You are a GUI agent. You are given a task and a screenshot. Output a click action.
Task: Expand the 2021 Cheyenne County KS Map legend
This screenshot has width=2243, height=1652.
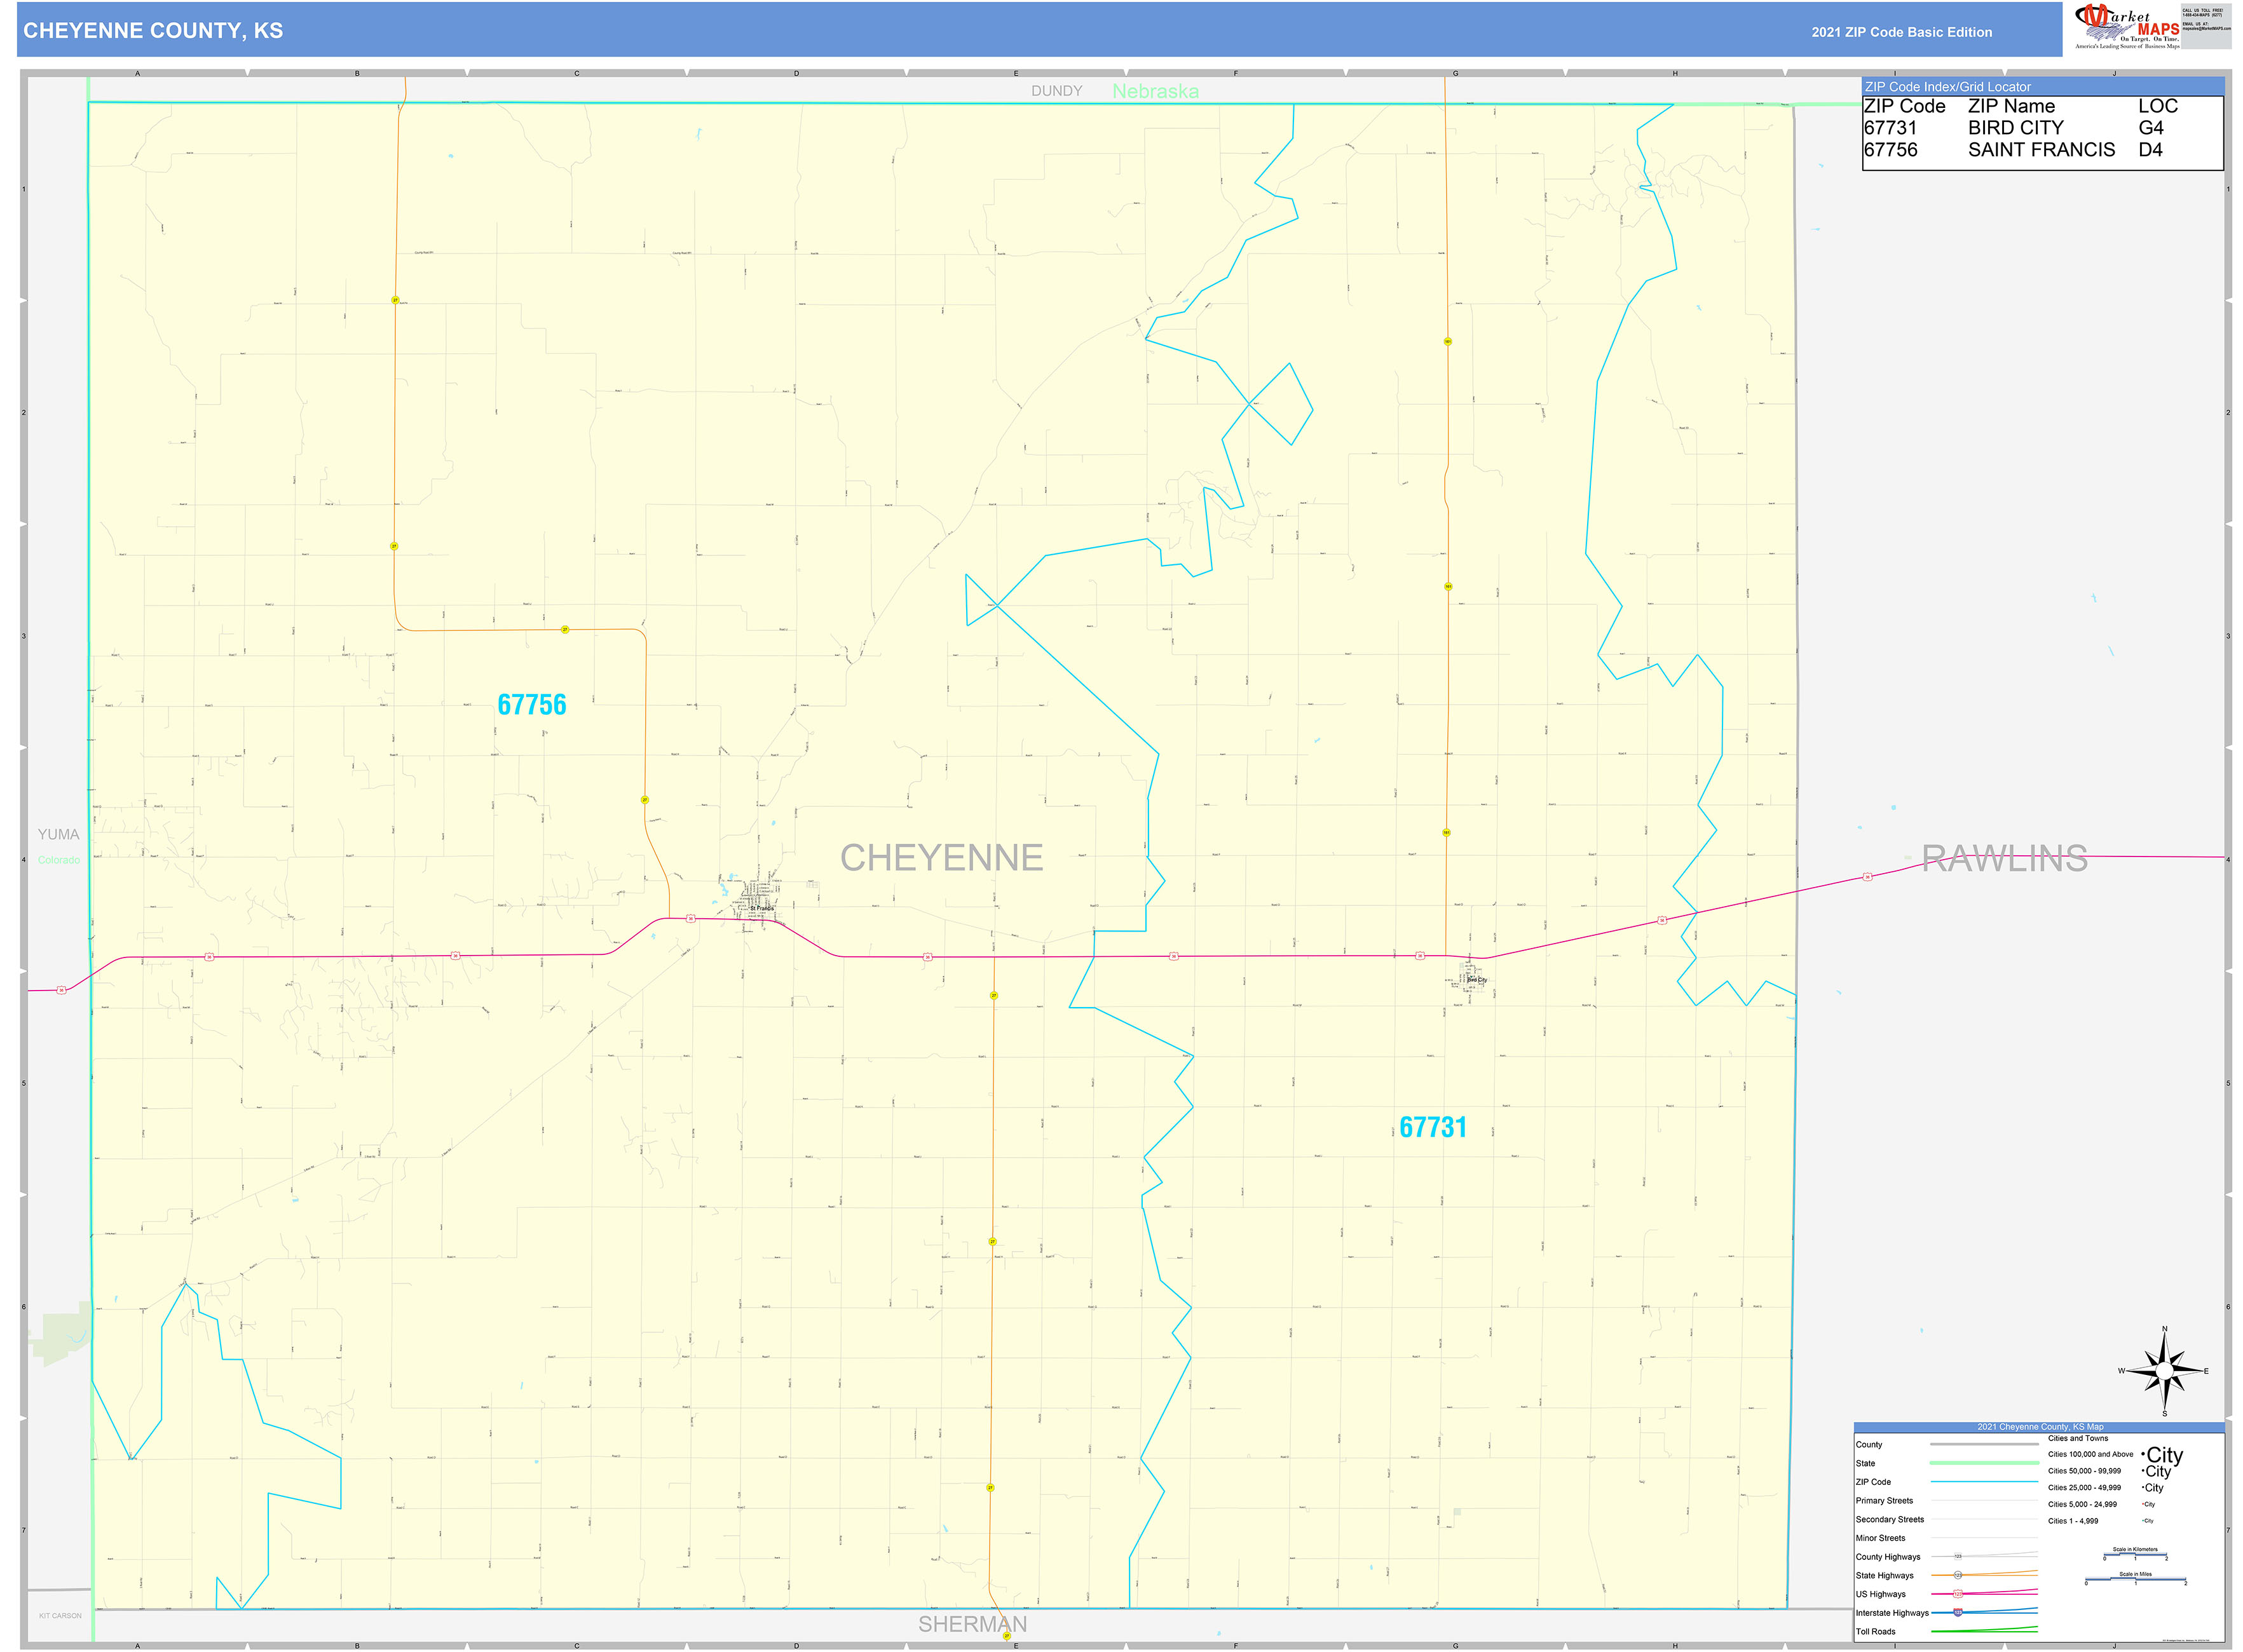tap(2041, 1427)
